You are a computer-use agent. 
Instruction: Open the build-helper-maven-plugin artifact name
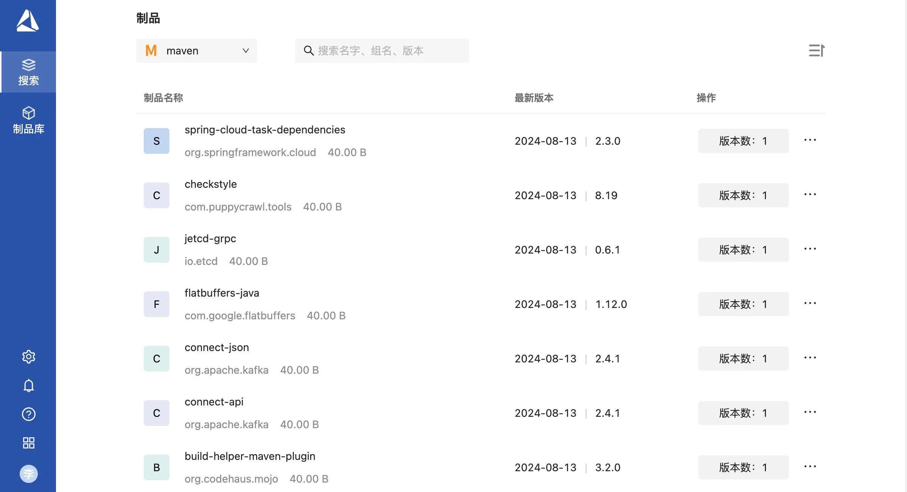[x=250, y=456]
